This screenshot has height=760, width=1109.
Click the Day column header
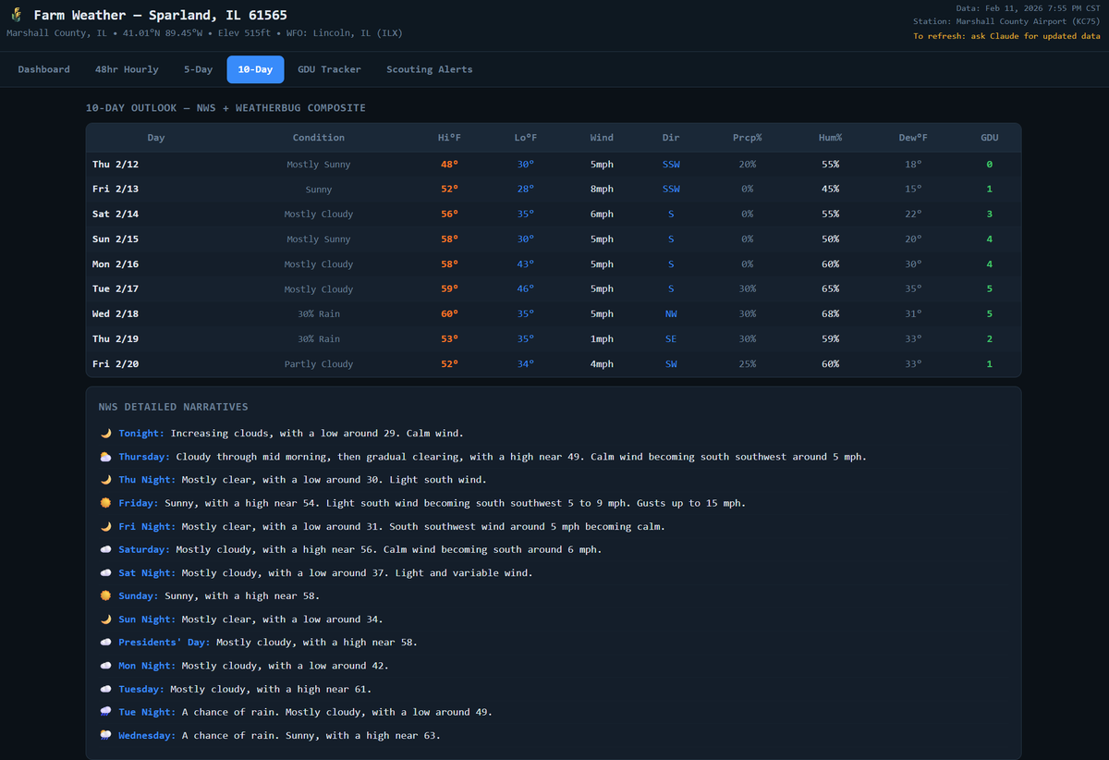point(156,138)
